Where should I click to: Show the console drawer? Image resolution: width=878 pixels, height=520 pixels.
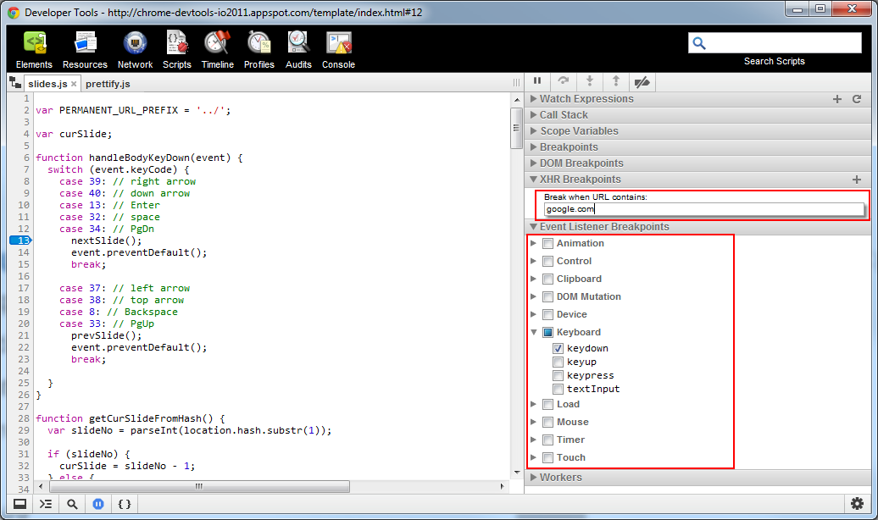tap(46, 504)
